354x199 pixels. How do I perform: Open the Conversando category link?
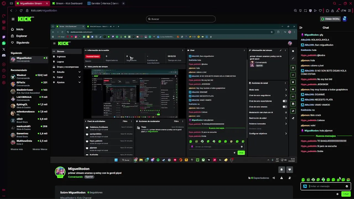tap(76, 177)
